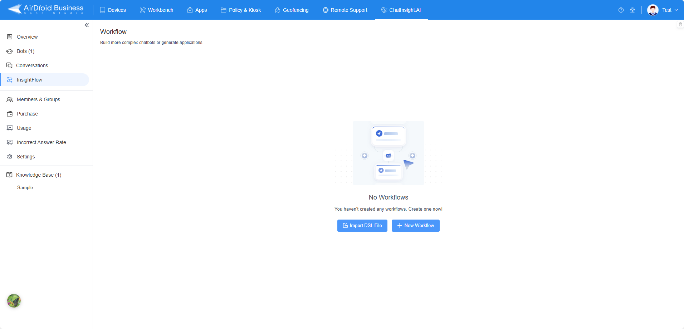Expand the Test account dropdown
The image size is (684, 329).
point(670,10)
